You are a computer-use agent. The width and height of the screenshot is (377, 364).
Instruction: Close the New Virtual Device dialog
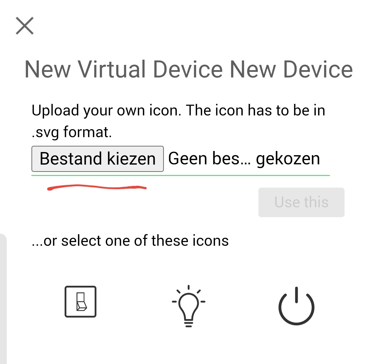pos(25,26)
